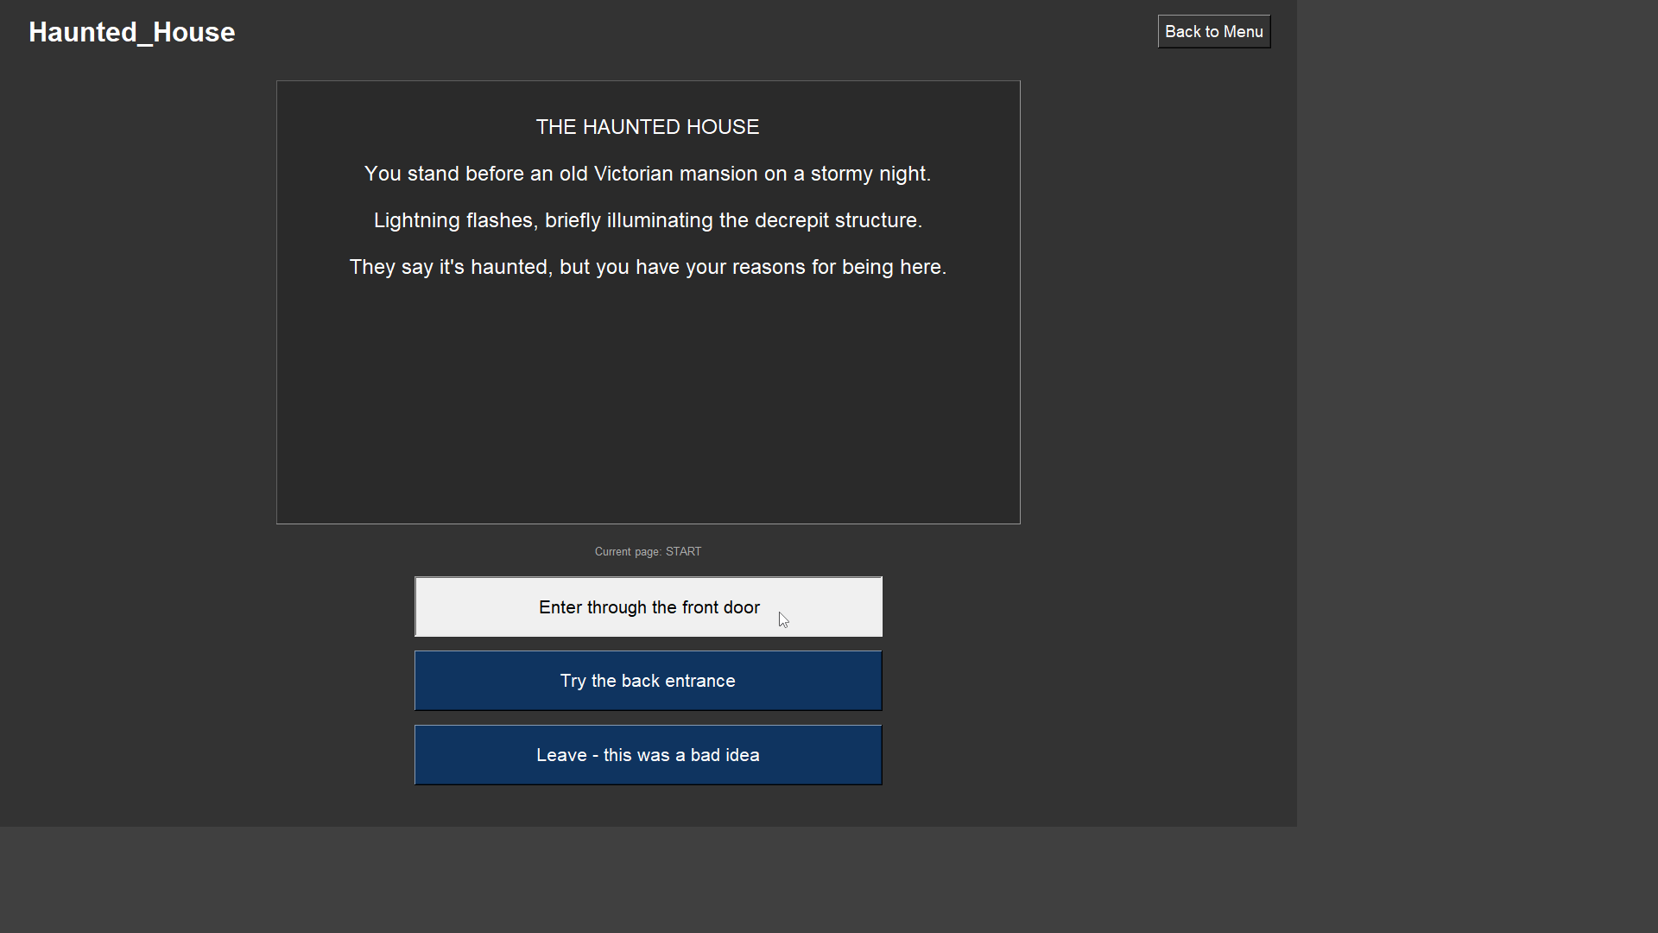Click the 'Lightning flashes' story sentence
The height and width of the screenshot is (933, 1658).
click(648, 220)
